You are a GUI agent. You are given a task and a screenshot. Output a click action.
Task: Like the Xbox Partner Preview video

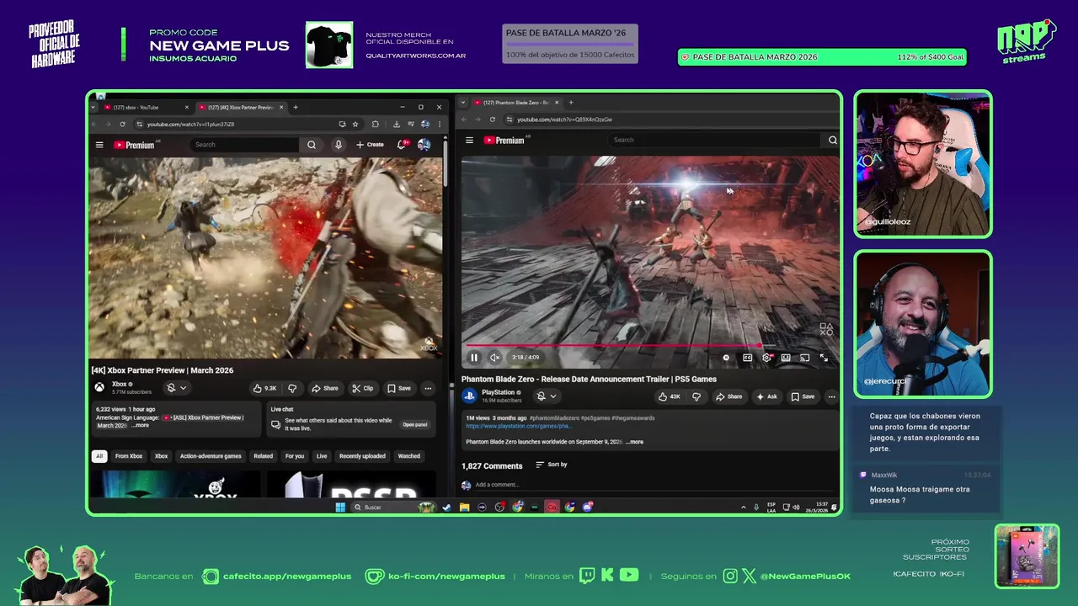point(265,388)
